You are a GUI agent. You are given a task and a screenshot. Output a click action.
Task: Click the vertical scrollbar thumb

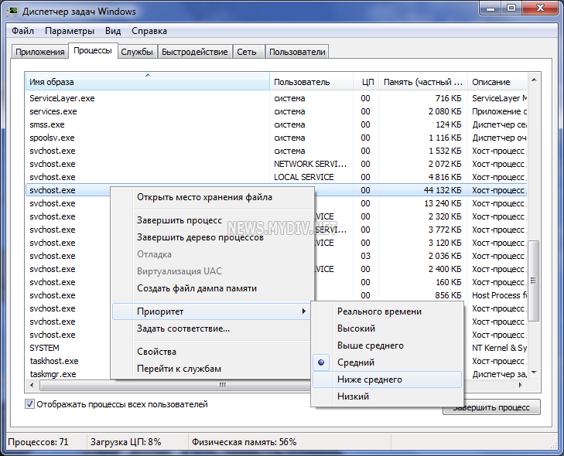pos(534,281)
